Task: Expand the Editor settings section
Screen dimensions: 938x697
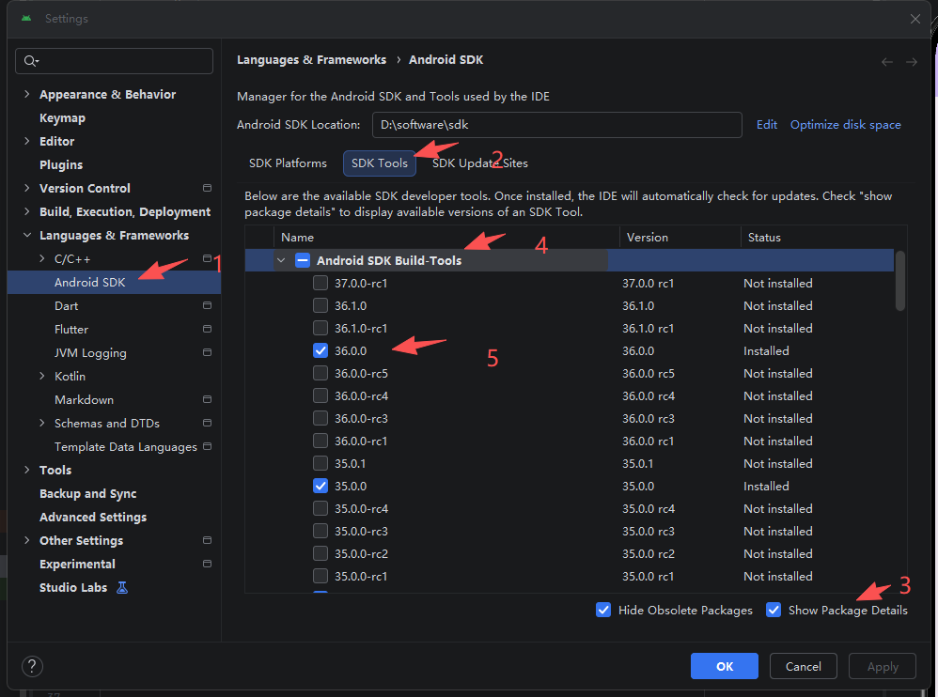Action: pyautogui.click(x=27, y=141)
